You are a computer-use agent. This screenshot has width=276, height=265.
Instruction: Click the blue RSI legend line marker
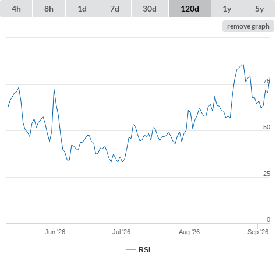click(x=131, y=250)
